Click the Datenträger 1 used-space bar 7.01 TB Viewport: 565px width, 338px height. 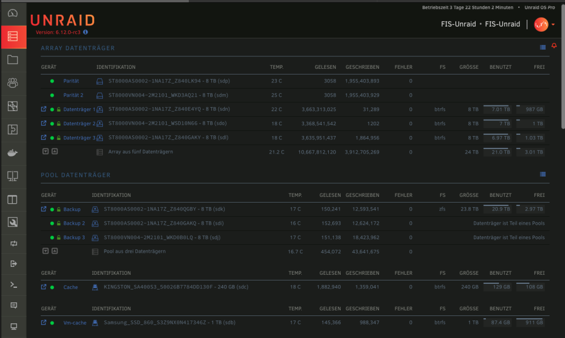click(497, 109)
